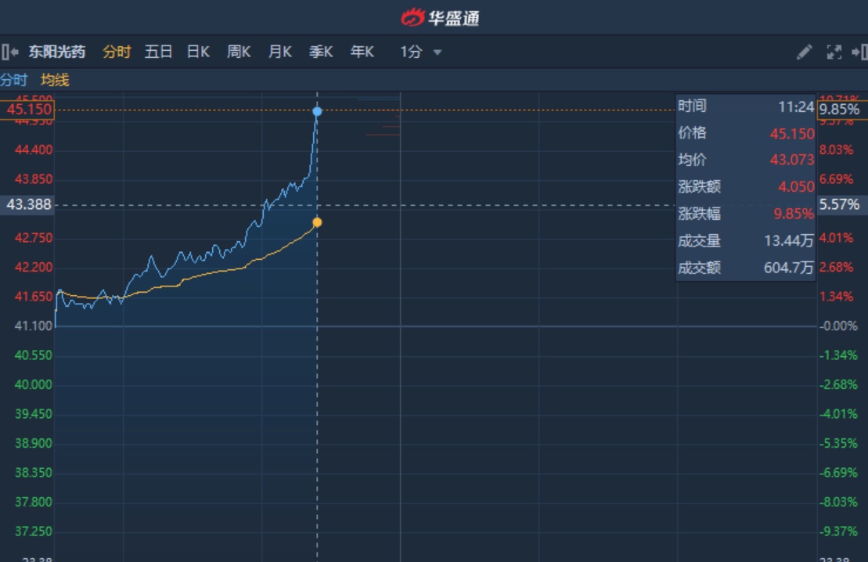868x562 pixels.
Task: Switch to the 日K daily candlestick tab
Action: [x=198, y=52]
